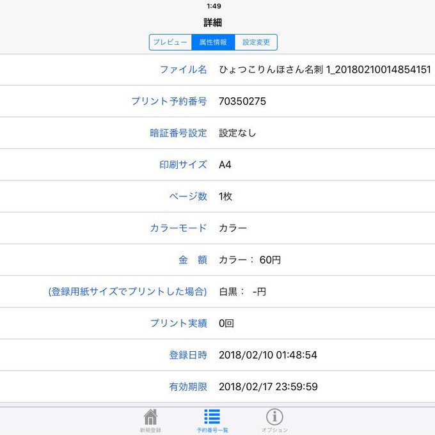Tap the amount カラー: 60円

249,260
